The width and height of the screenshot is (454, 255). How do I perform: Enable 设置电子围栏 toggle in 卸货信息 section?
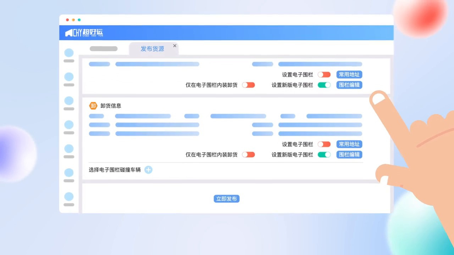pos(324,144)
